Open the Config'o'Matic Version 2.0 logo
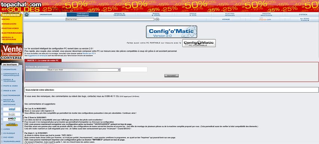Screen dimensions: 319x144 pyautogui.click(x=171, y=32)
